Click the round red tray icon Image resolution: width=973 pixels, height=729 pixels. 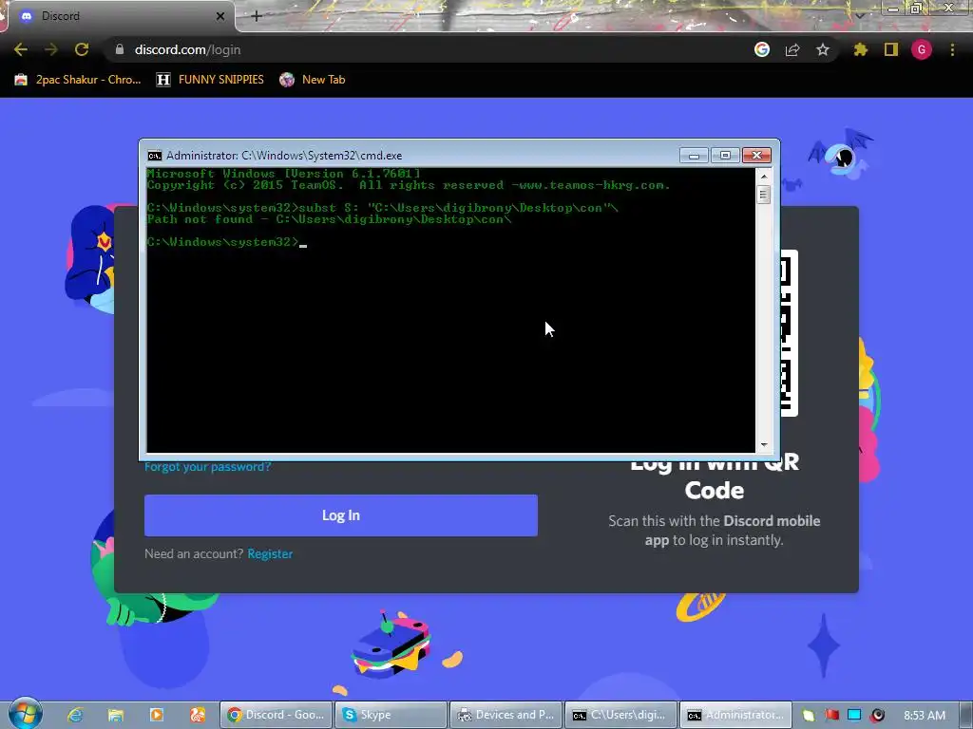tap(877, 715)
